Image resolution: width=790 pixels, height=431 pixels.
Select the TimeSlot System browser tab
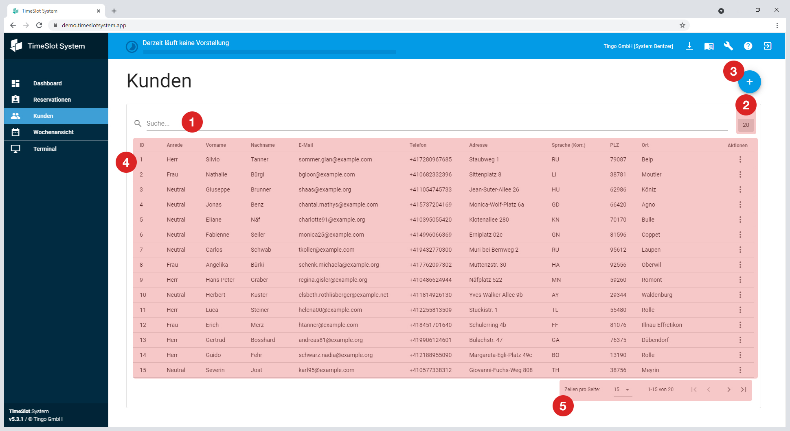click(56, 11)
